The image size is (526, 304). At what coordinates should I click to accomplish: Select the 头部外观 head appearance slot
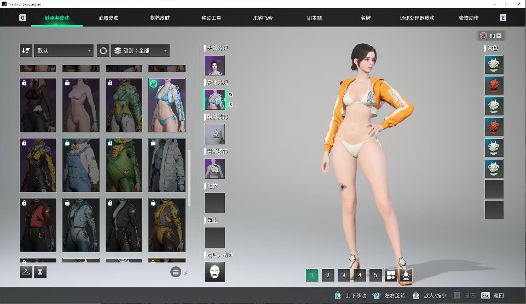[x=215, y=66]
